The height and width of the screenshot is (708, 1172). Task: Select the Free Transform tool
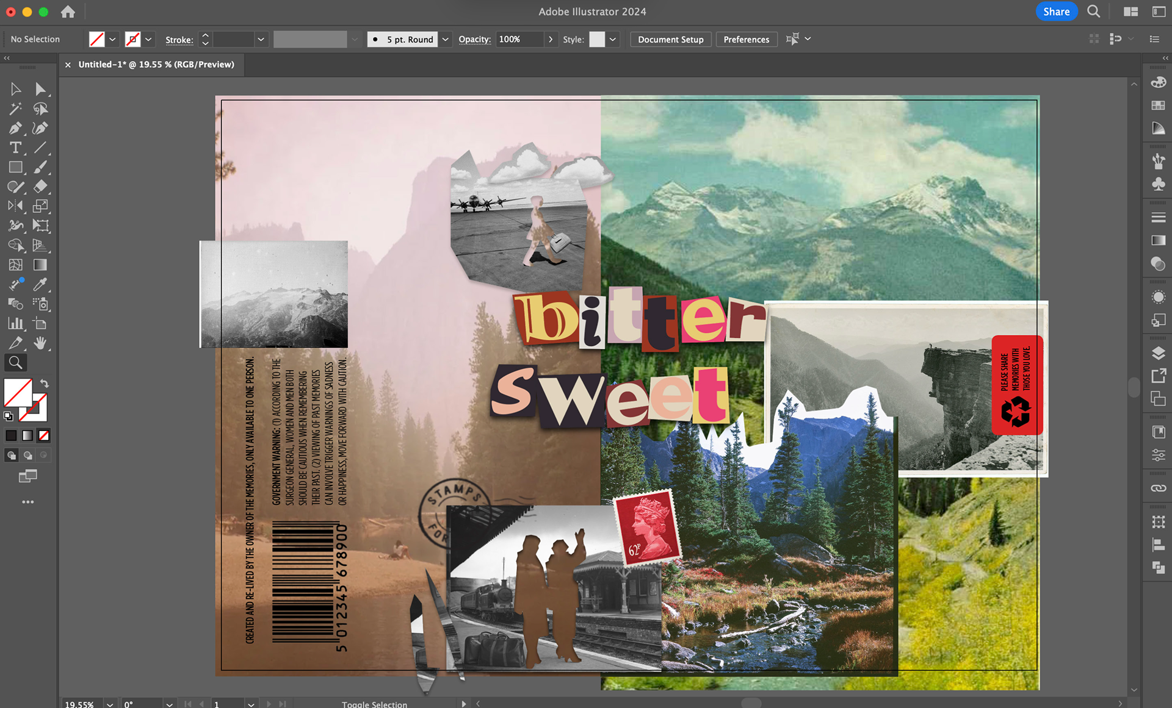click(40, 226)
